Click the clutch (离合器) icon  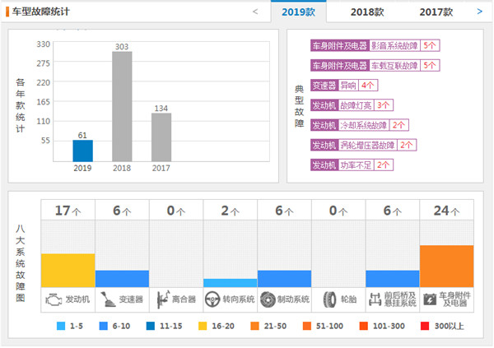(163, 299)
